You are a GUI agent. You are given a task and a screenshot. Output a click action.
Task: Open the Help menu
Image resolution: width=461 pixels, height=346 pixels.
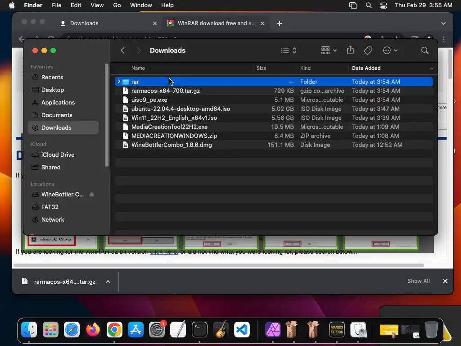tap(167, 5)
